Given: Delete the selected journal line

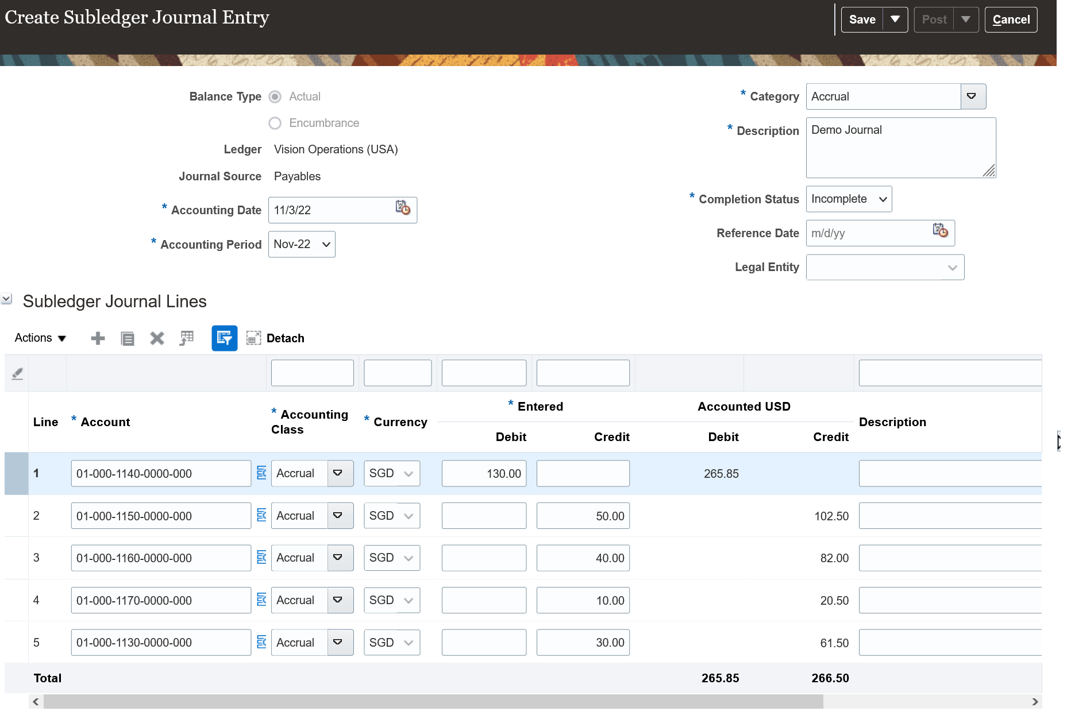Looking at the screenshot, I should click(157, 338).
